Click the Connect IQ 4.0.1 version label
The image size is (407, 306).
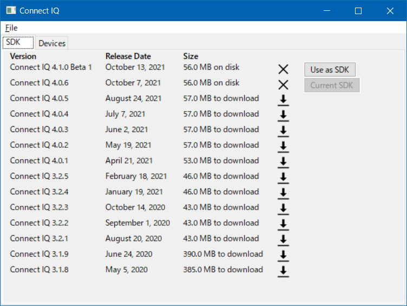pos(39,161)
